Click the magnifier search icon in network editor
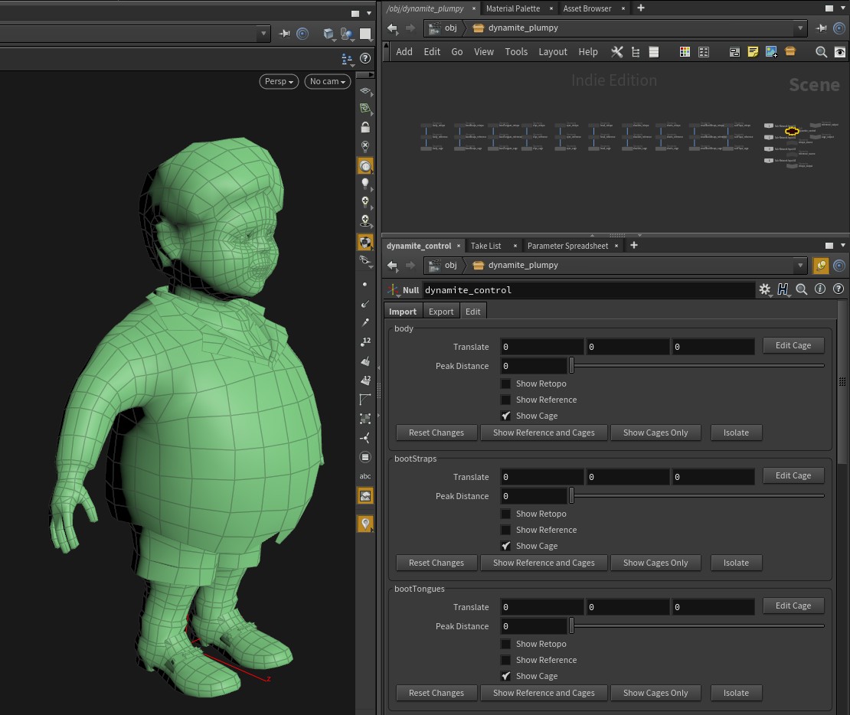The image size is (850, 715). [x=821, y=52]
